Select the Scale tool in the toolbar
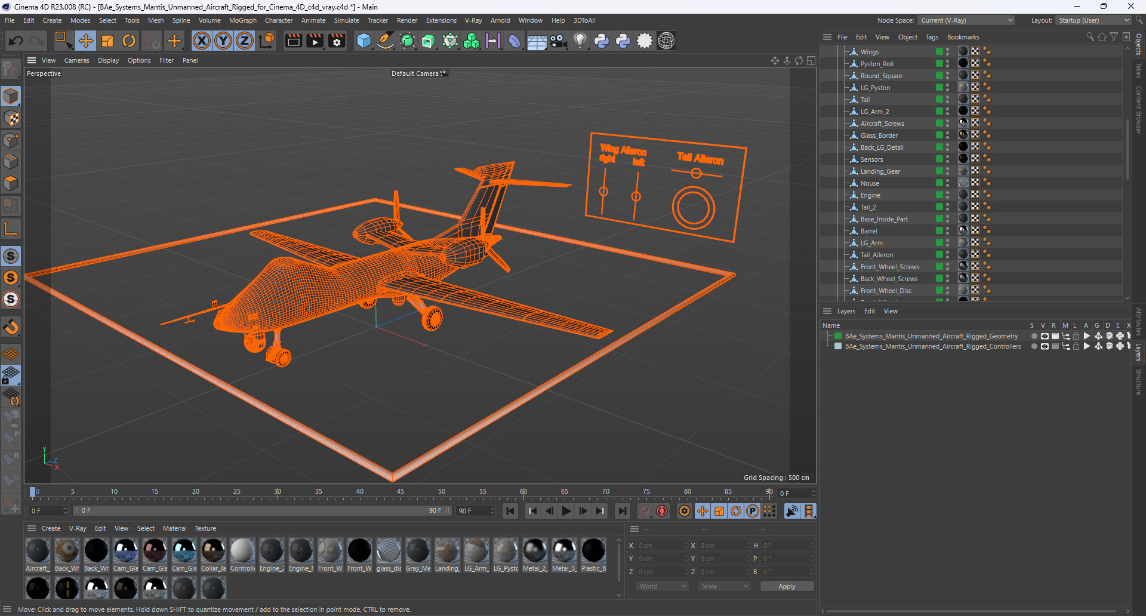Screen dimensions: 1146x616 pos(107,41)
